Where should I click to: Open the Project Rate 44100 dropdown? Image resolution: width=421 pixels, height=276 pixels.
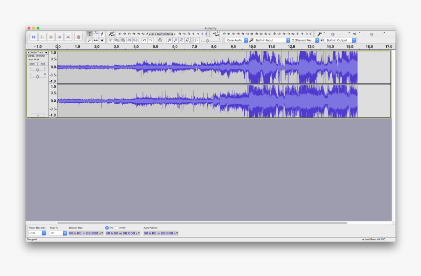[37, 233]
